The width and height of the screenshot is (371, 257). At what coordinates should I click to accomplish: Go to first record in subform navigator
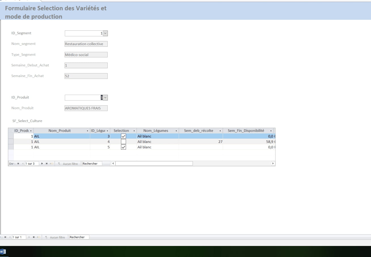click(x=18, y=164)
